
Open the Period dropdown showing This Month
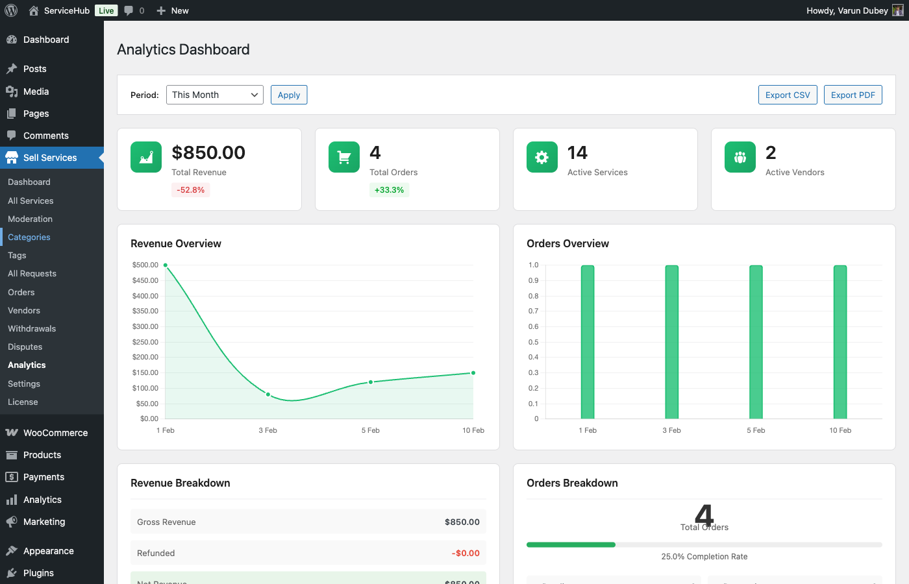point(214,94)
